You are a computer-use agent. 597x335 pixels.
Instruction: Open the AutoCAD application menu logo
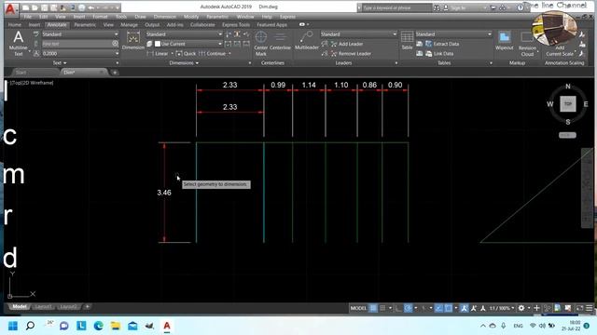pos(10,9)
